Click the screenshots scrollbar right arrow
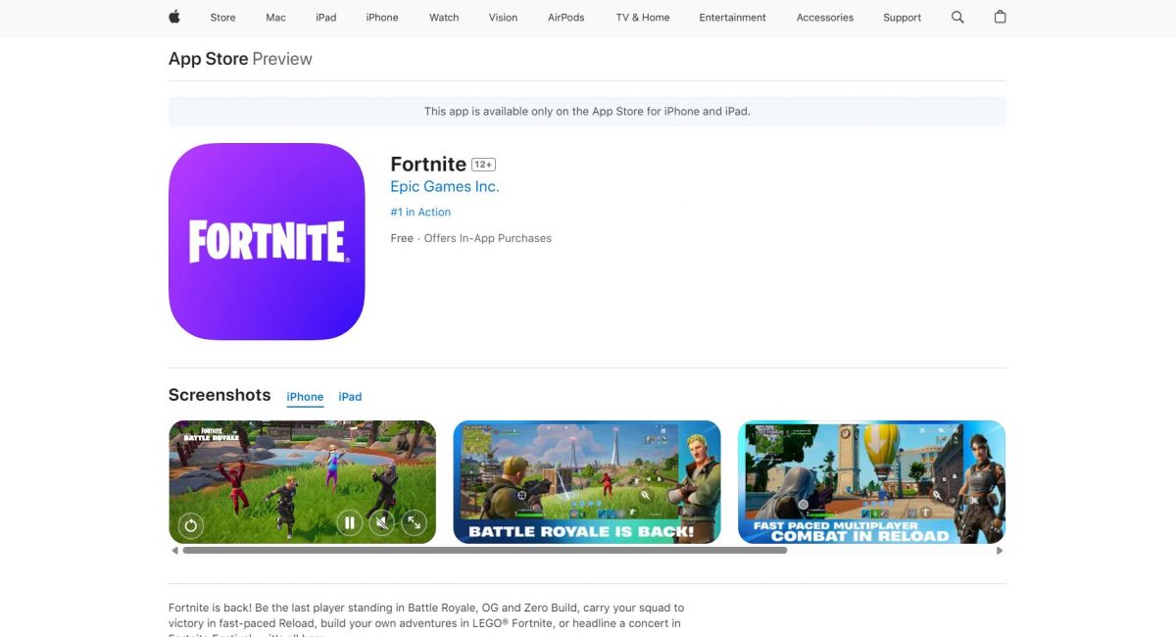Screen dimensions: 1176x637 1000,551
